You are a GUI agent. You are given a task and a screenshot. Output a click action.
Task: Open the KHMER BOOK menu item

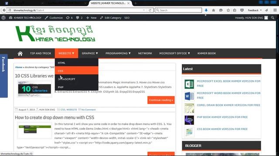click(207, 53)
